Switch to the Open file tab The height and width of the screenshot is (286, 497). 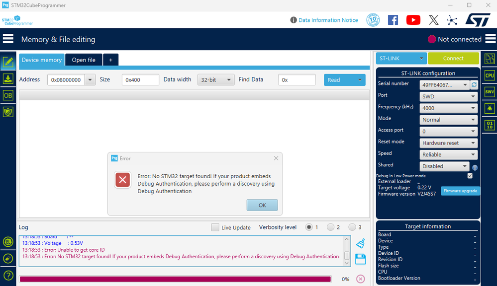click(84, 60)
